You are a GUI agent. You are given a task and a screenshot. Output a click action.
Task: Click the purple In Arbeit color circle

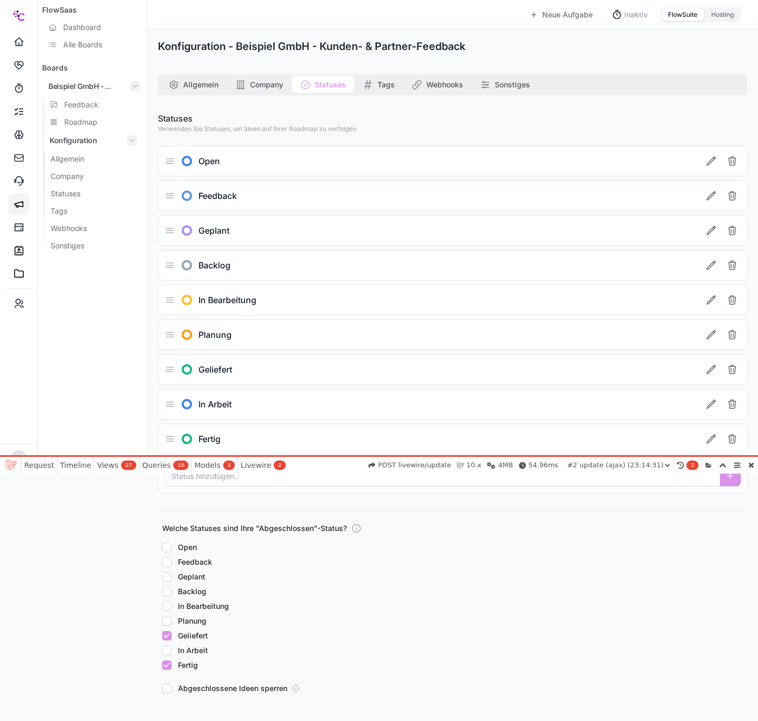pos(187,404)
